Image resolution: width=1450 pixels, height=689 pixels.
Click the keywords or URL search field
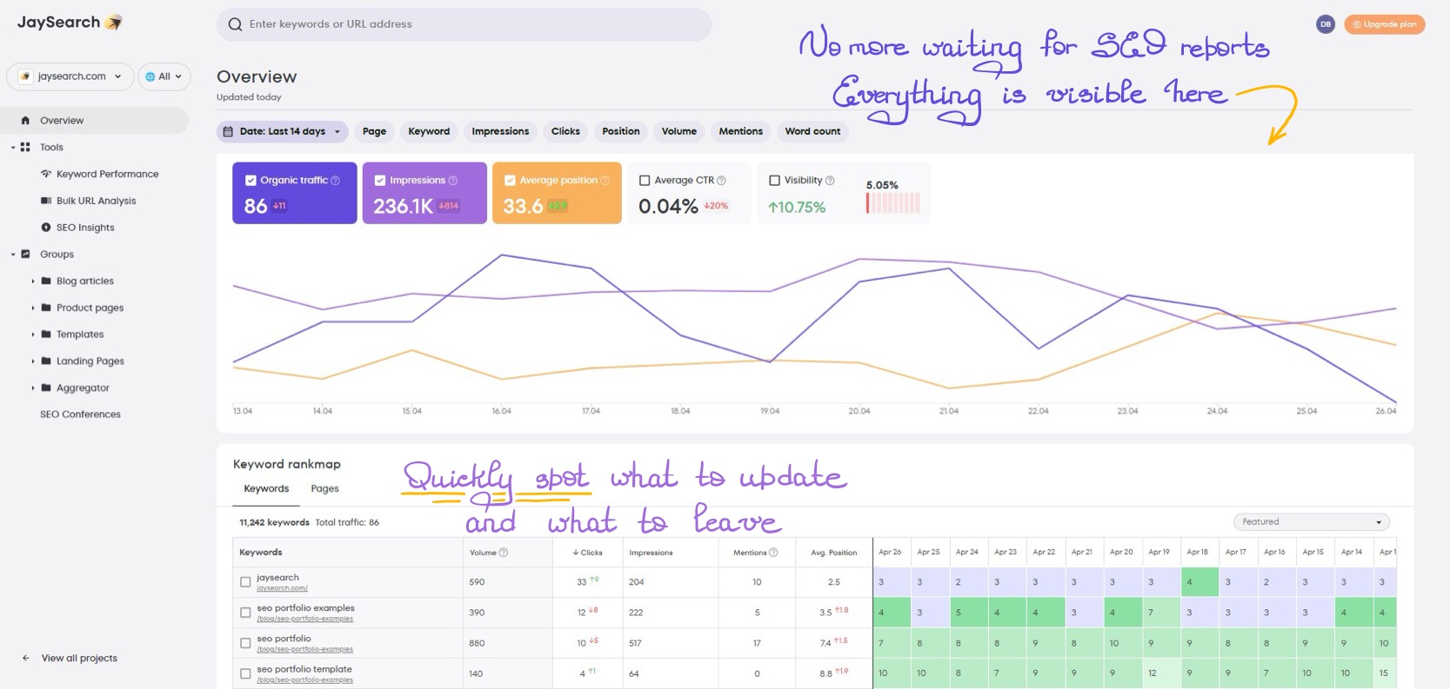pos(464,24)
